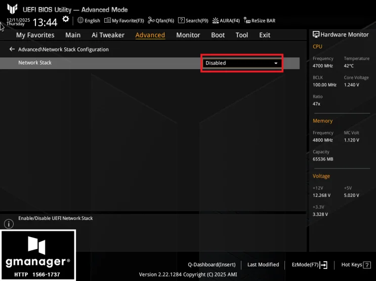Image resolution: width=376 pixels, height=281 pixels.
Task: Click Advanced\Network Stack Configuration breadcrumb
Action: coord(63,49)
